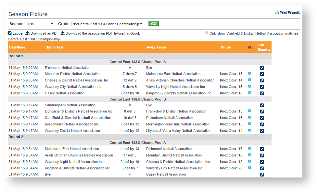Click the Venue column header

[225, 47]
